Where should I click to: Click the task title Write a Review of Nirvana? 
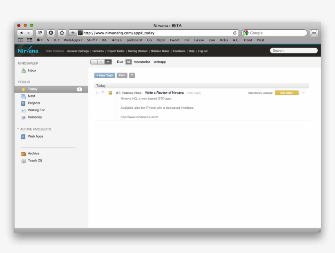pyautogui.click(x=164, y=92)
